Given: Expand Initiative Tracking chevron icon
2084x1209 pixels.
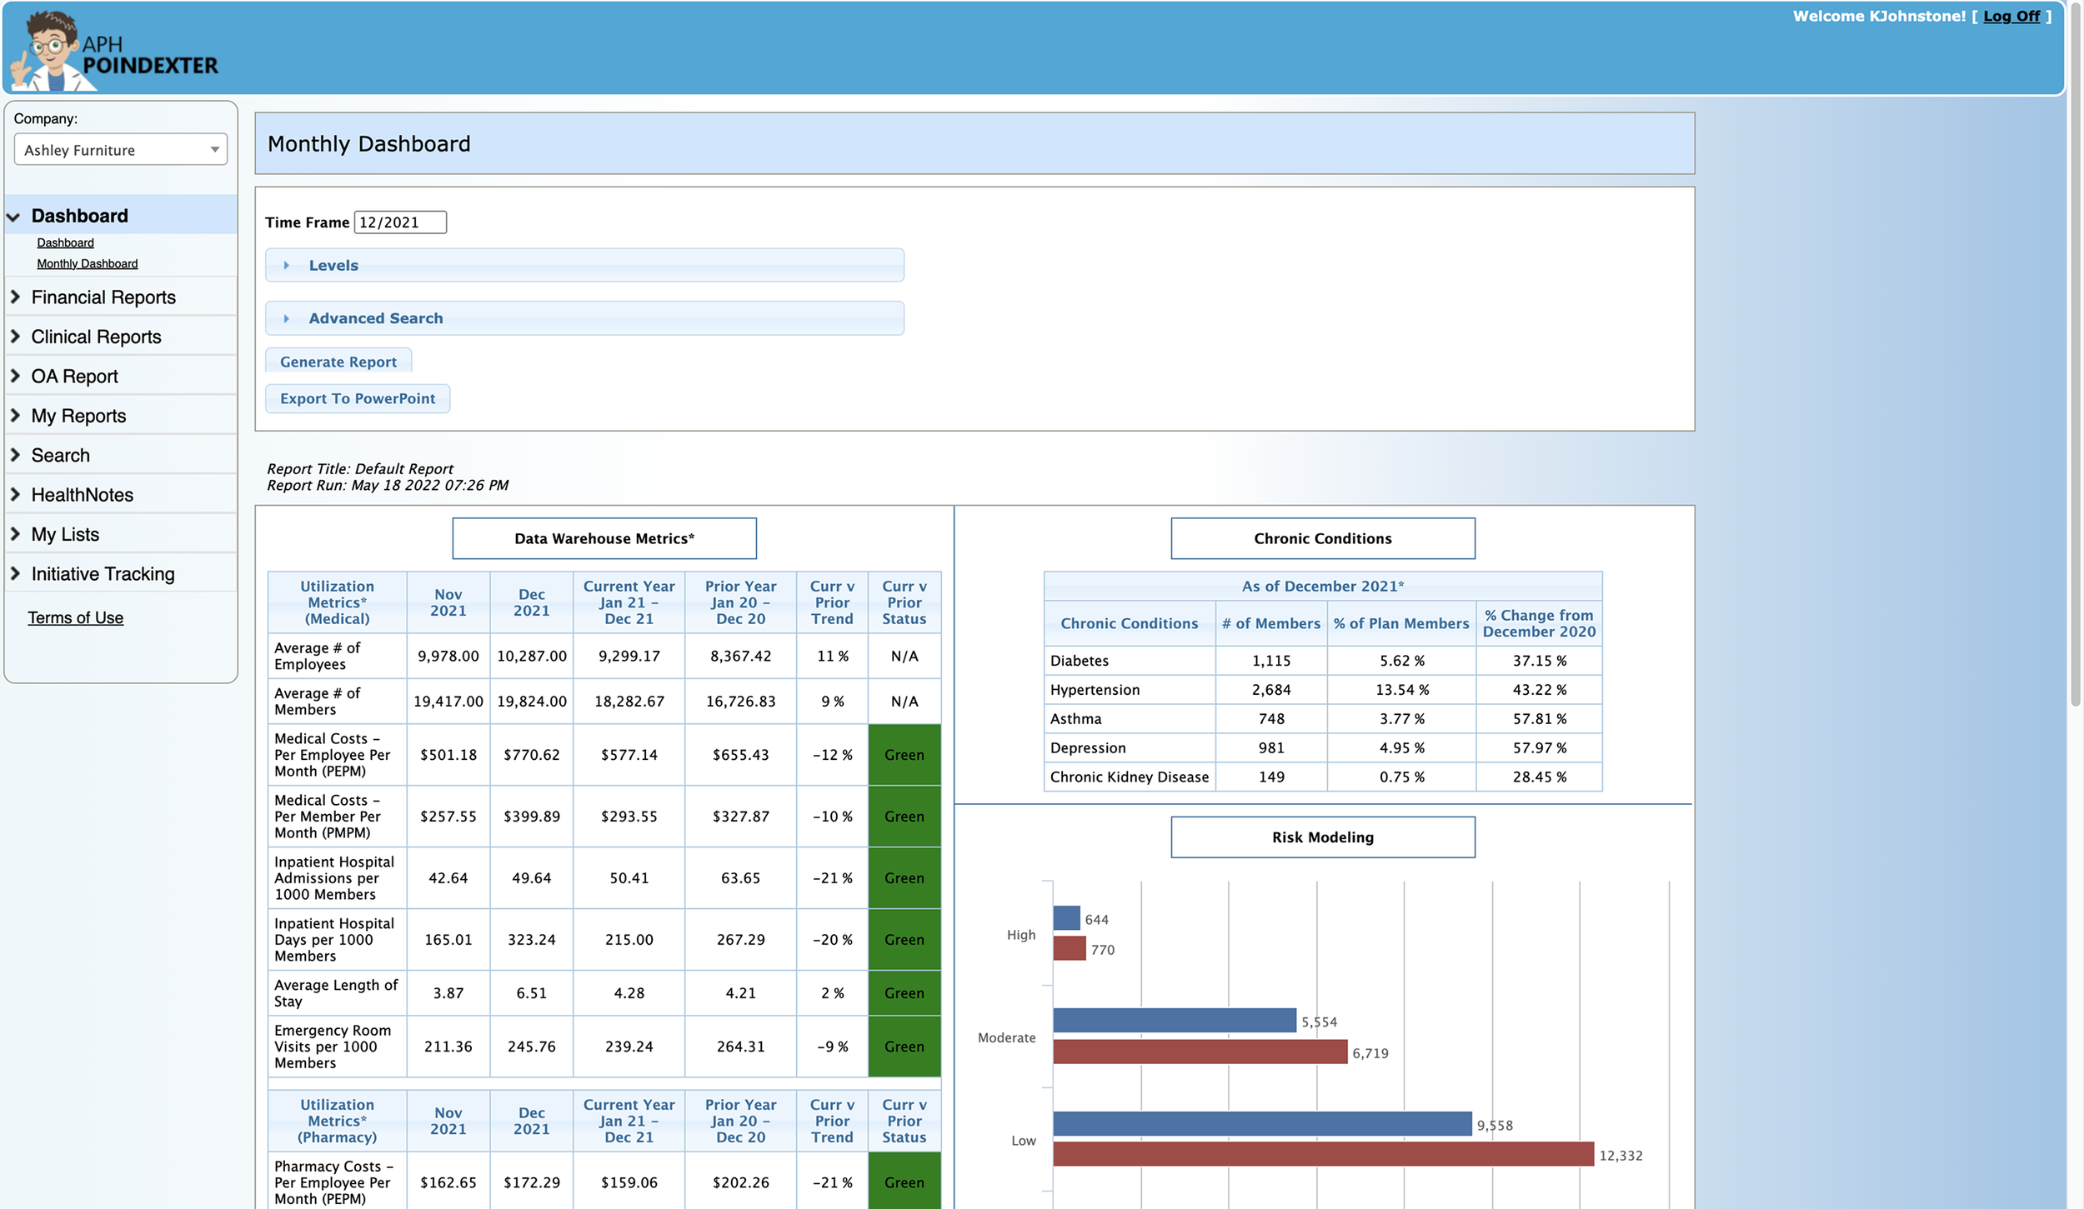Looking at the screenshot, I should click(x=15, y=573).
